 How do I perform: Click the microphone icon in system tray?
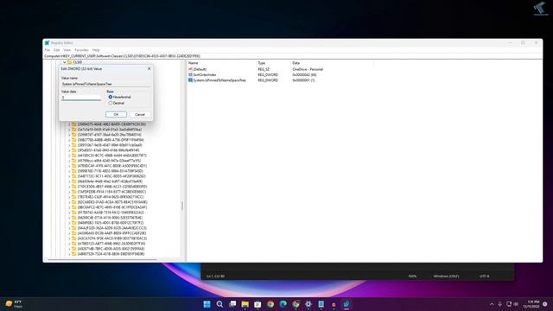pos(500,304)
